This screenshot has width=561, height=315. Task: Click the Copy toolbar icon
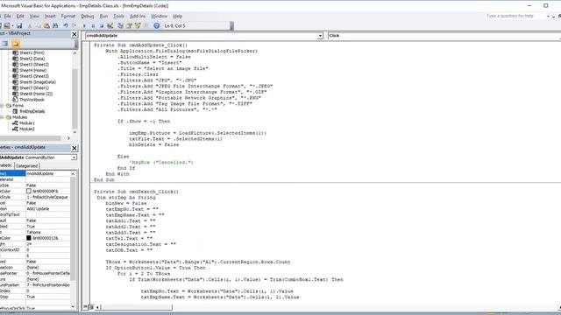click(38, 25)
